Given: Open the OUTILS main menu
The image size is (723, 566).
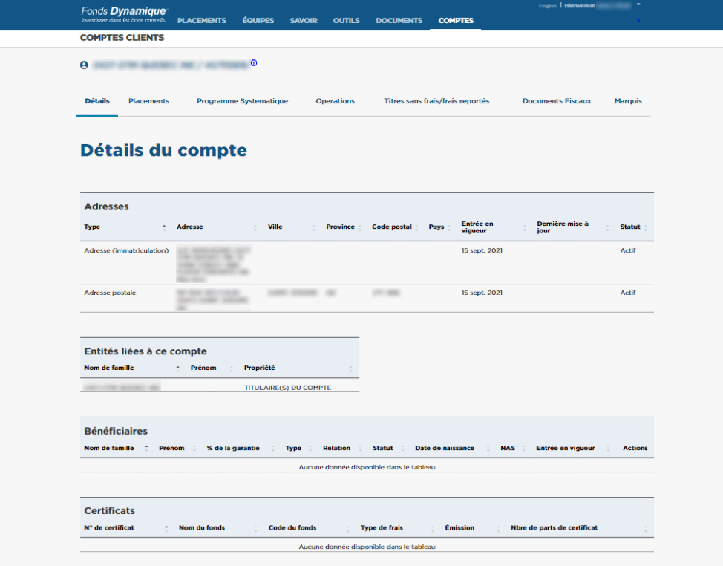Looking at the screenshot, I should click(x=346, y=21).
